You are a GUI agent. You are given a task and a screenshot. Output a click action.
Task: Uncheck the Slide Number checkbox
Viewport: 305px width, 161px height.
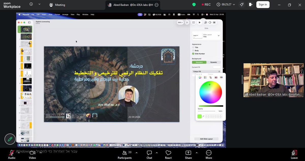coord(193,54)
